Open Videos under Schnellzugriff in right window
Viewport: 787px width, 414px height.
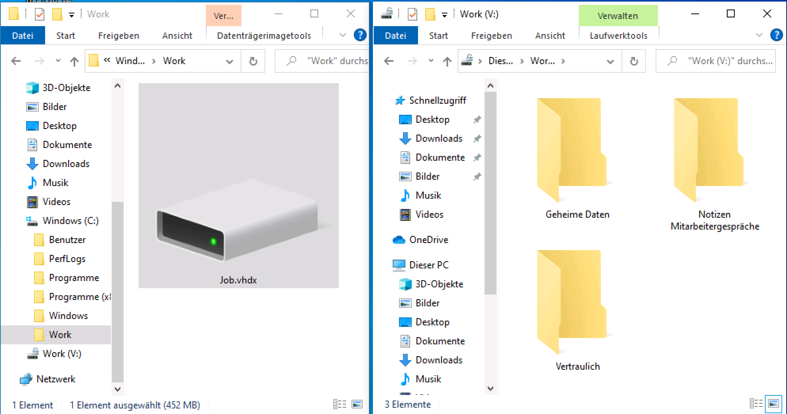pyautogui.click(x=430, y=215)
